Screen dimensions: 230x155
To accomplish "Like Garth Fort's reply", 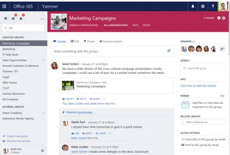I will pyautogui.click(x=75, y=133).
